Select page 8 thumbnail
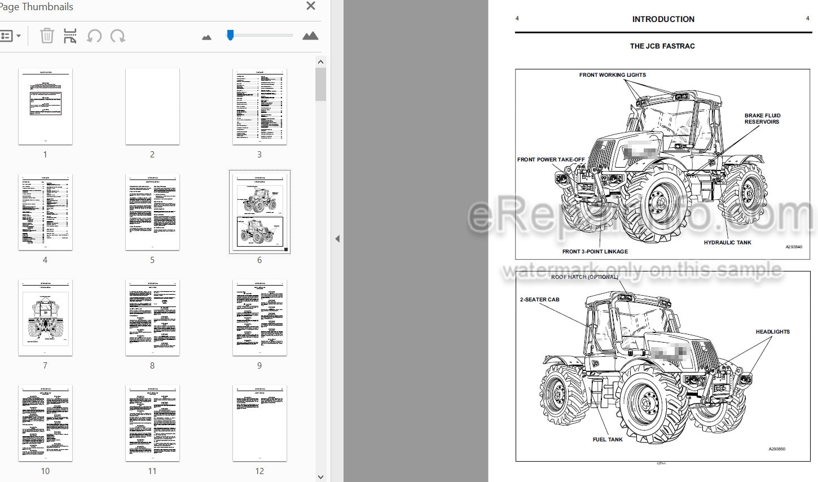818x482 pixels. point(152,318)
